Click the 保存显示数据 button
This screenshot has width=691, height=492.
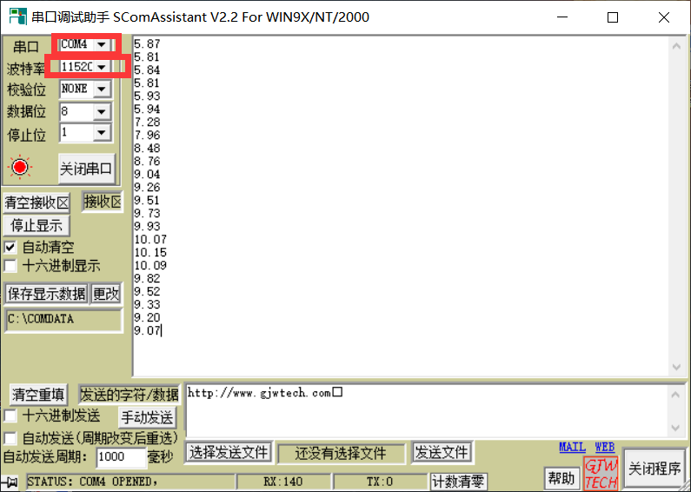46,294
